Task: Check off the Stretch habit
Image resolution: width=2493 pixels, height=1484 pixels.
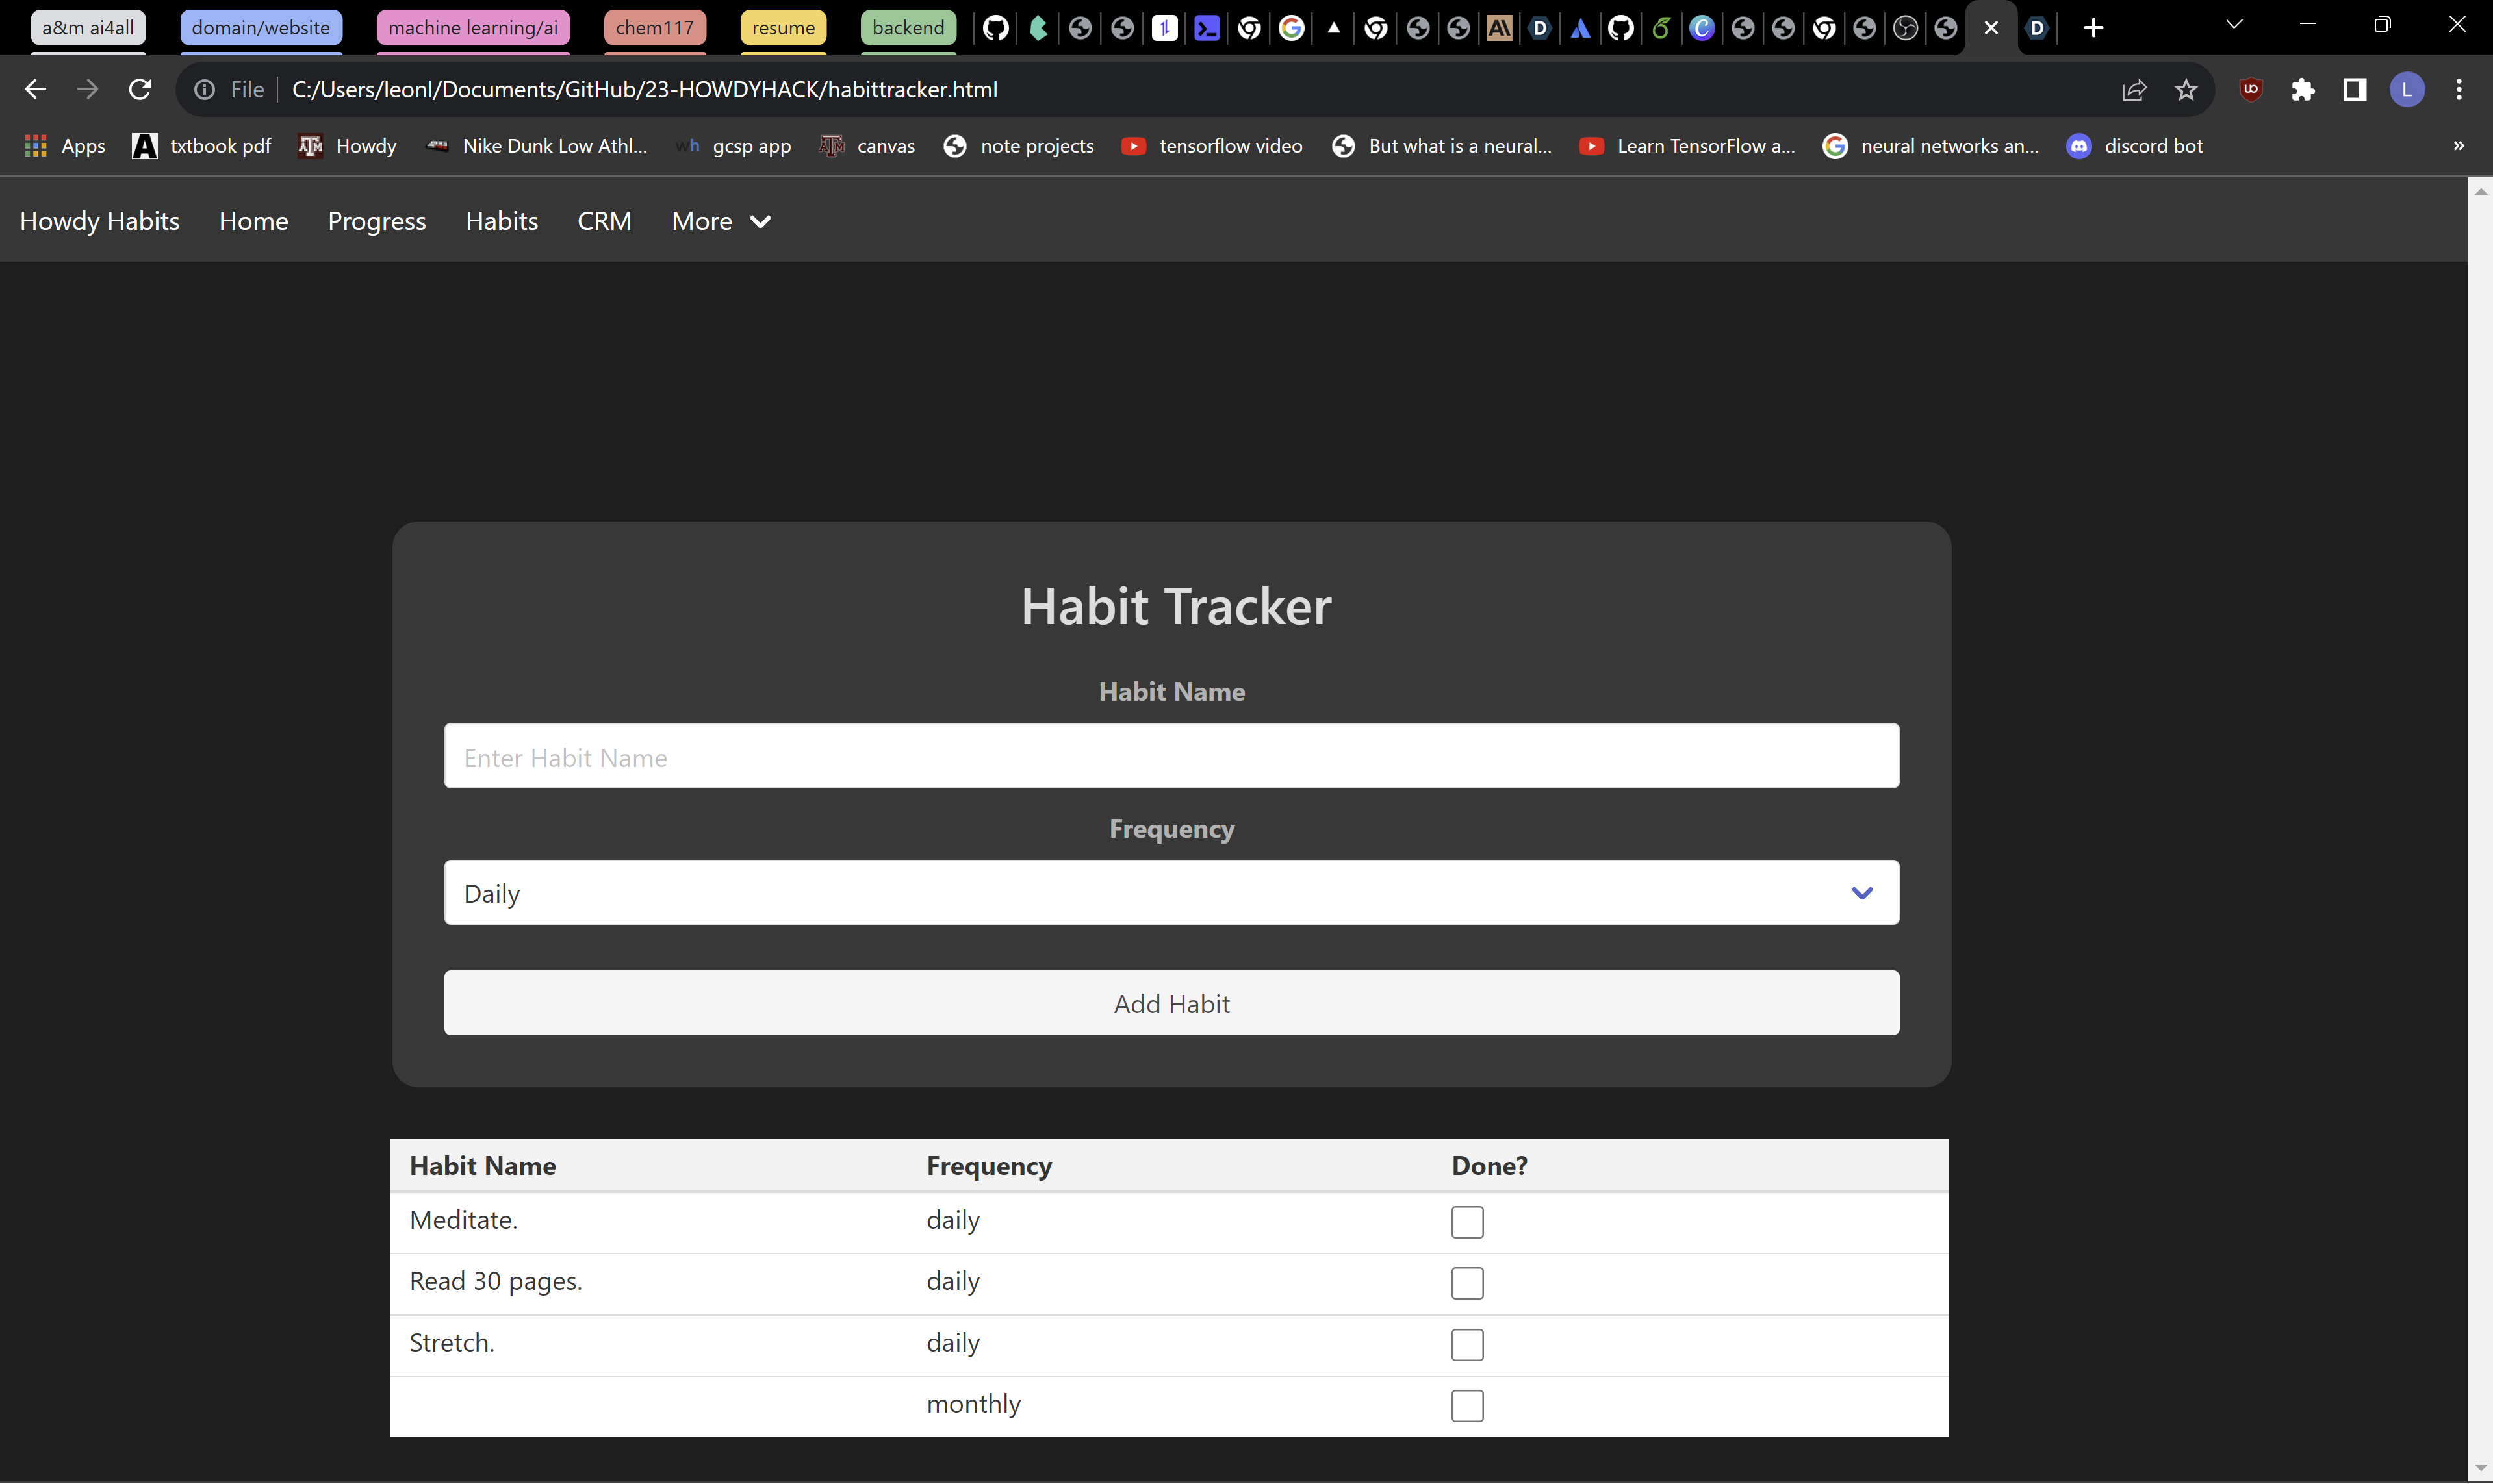Action: (x=1468, y=1344)
